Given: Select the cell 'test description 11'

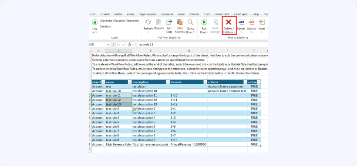Looking at the screenshot, I should (x=151, y=96).
